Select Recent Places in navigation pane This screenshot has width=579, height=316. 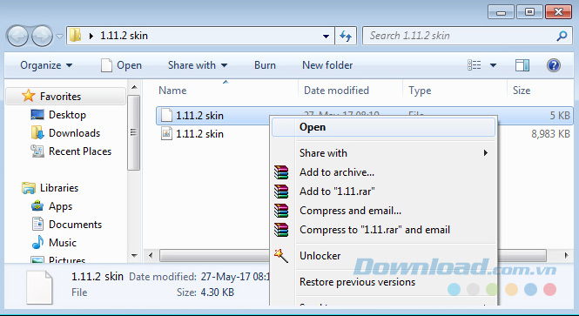[80, 151]
